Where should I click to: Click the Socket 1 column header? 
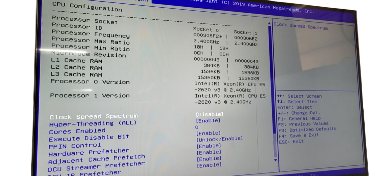click(x=246, y=32)
